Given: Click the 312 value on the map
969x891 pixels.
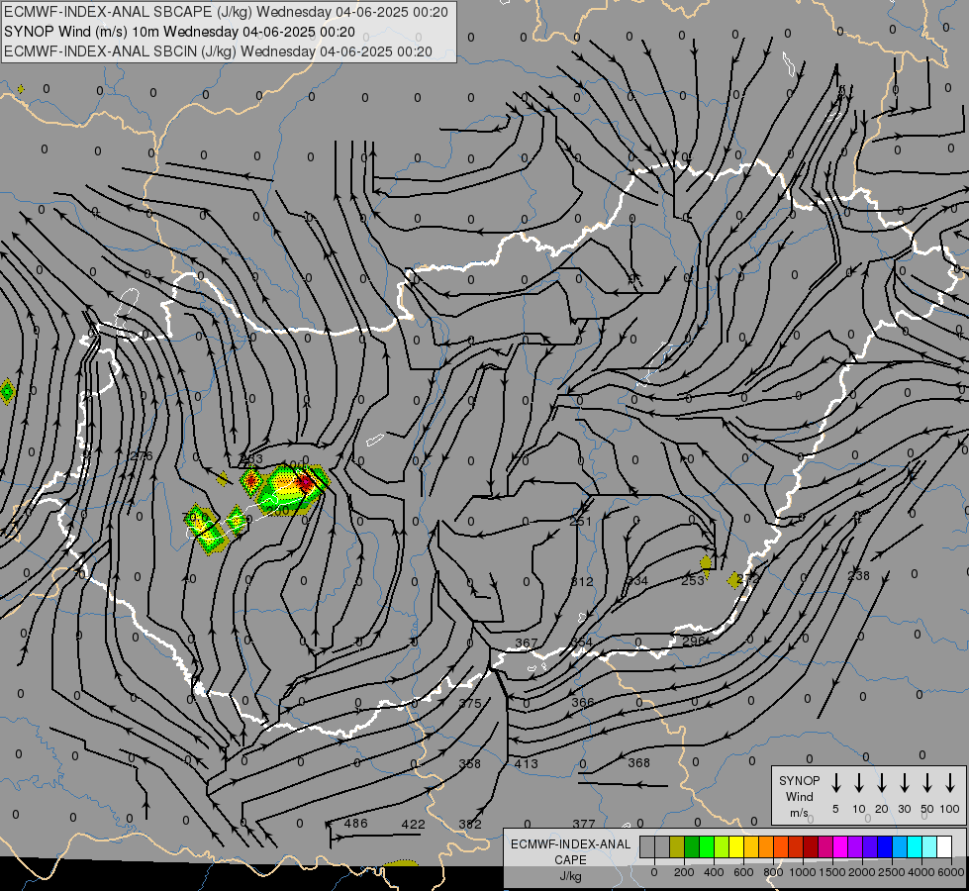Looking at the screenshot, I should (582, 582).
